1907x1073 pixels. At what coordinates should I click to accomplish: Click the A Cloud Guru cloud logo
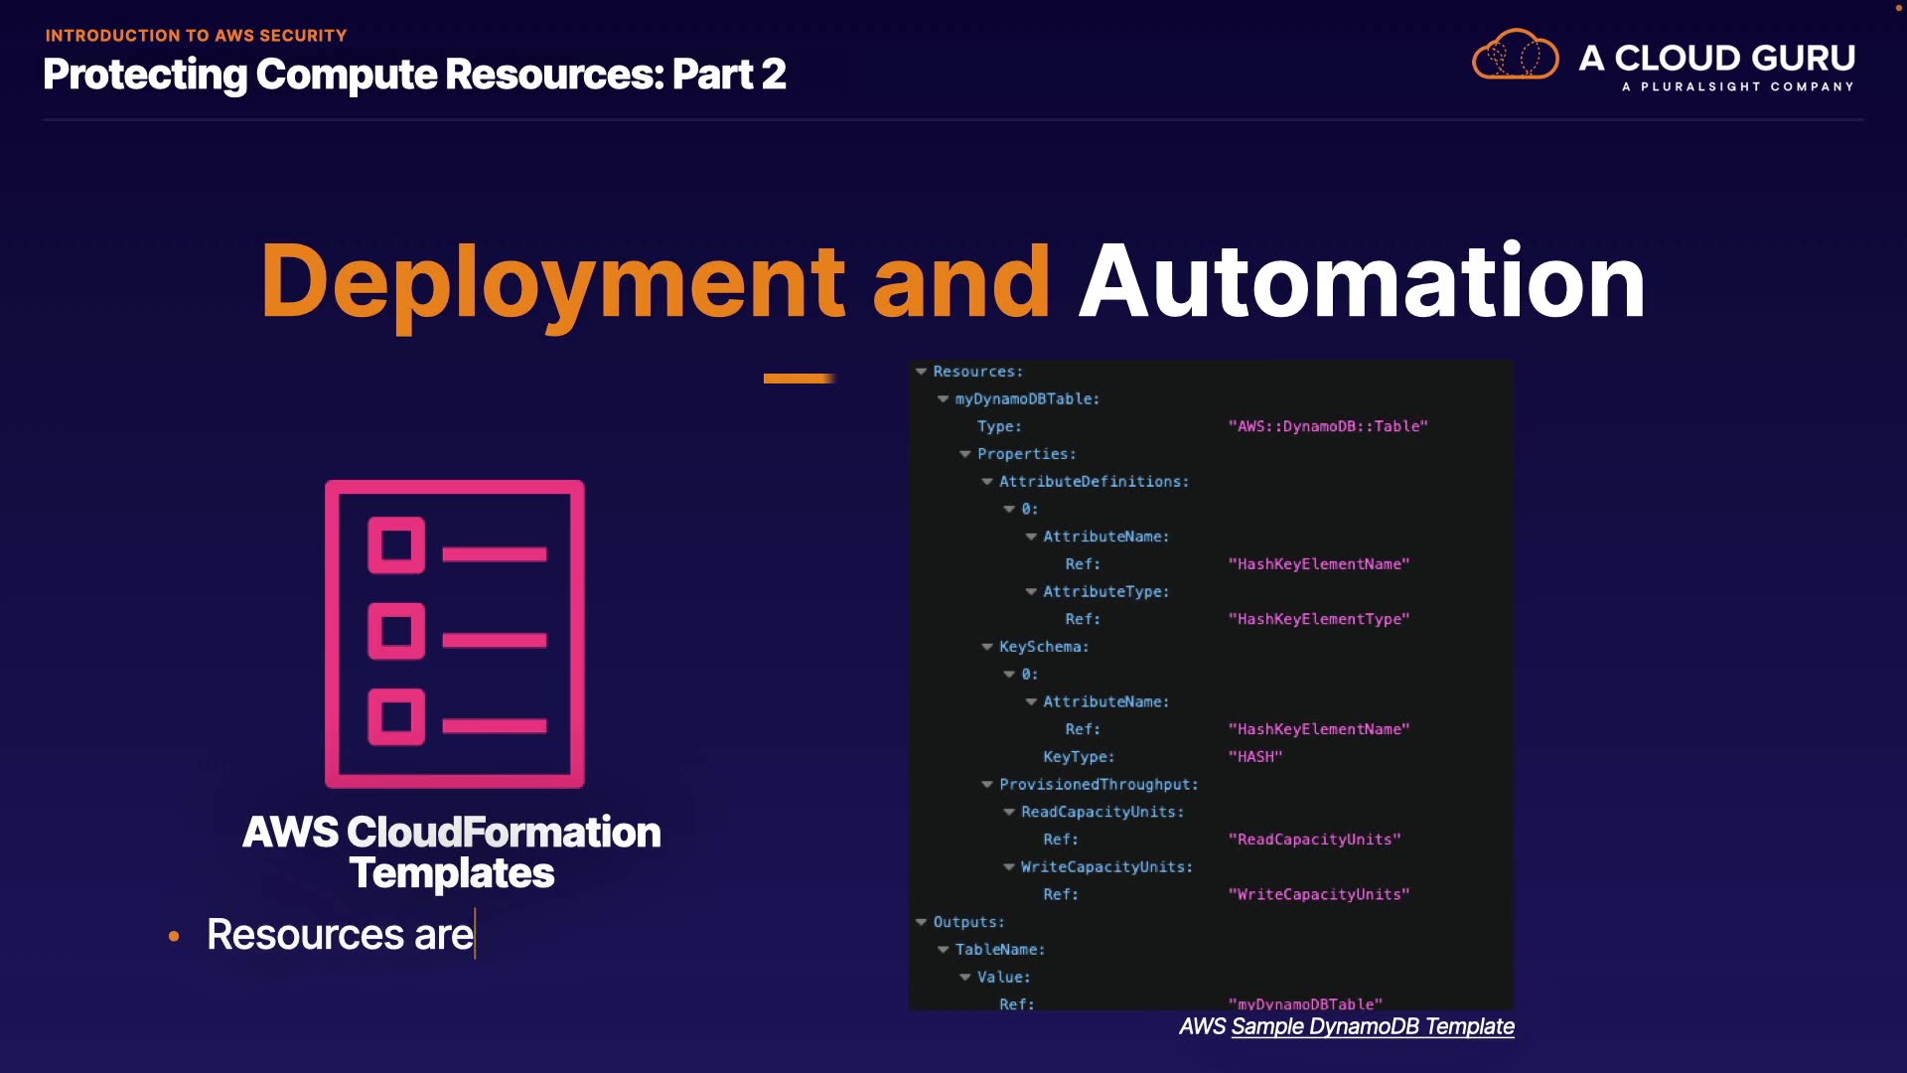[1515, 55]
